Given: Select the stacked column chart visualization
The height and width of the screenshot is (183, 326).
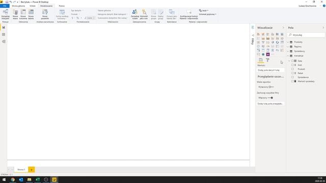Looking at the screenshot, I should pos(263,34).
